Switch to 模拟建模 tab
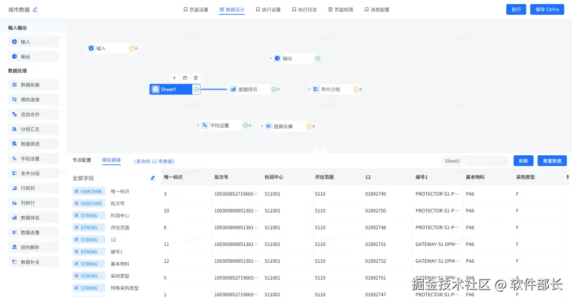The width and height of the screenshot is (572, 301). pyautogui.click(x=111, y=160)
